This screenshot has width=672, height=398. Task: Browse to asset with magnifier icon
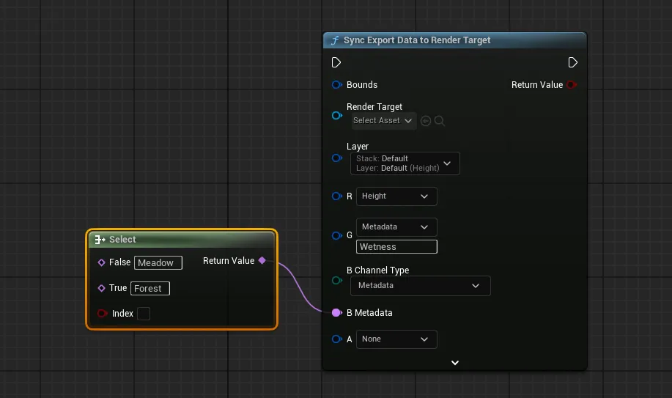tap(440, 121)
